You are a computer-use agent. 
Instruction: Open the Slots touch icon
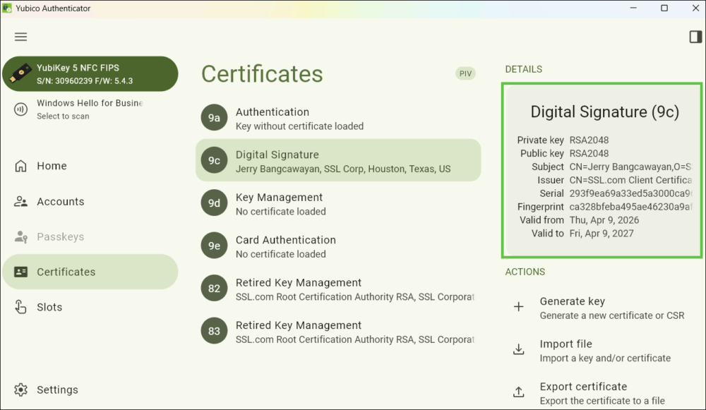21,307
